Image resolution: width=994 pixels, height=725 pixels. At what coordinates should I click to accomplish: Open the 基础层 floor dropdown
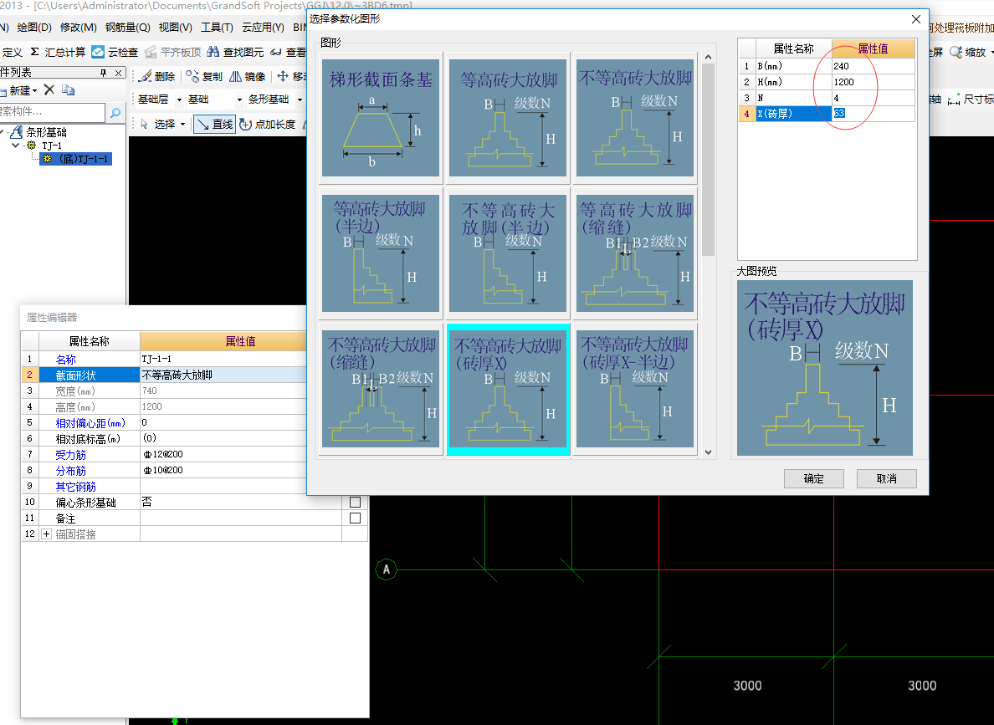tap(179, 100)
